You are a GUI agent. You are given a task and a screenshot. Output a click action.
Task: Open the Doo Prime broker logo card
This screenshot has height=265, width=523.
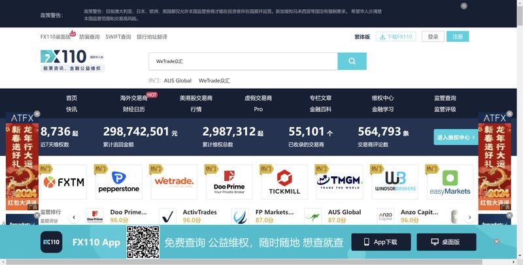click(x=229, y=182)
